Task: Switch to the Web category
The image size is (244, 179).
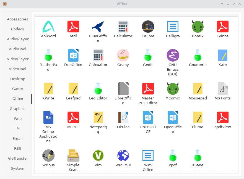Action: tap(18, 119)
